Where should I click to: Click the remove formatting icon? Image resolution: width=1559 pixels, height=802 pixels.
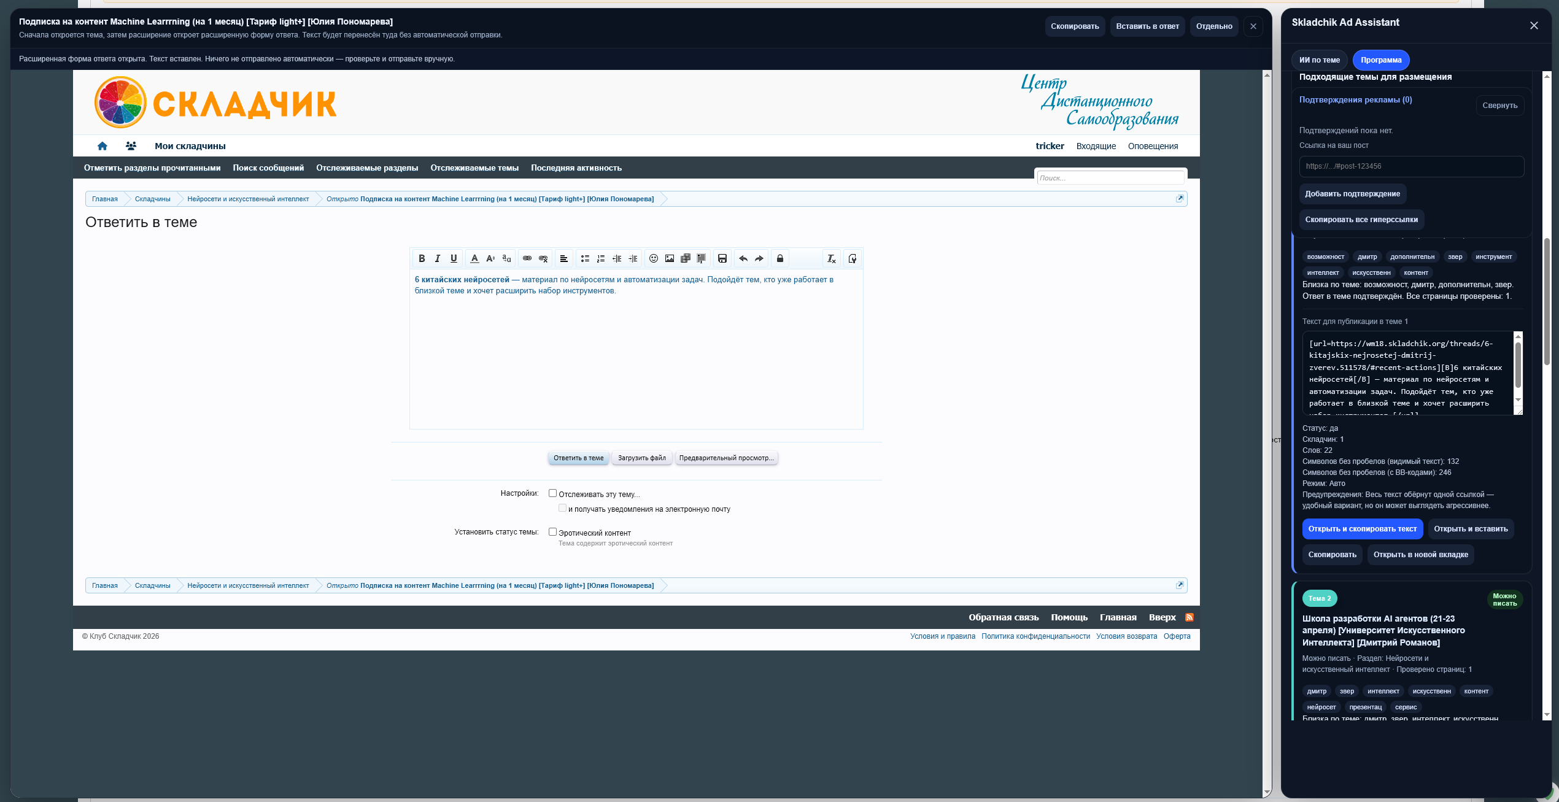point(831,258)
